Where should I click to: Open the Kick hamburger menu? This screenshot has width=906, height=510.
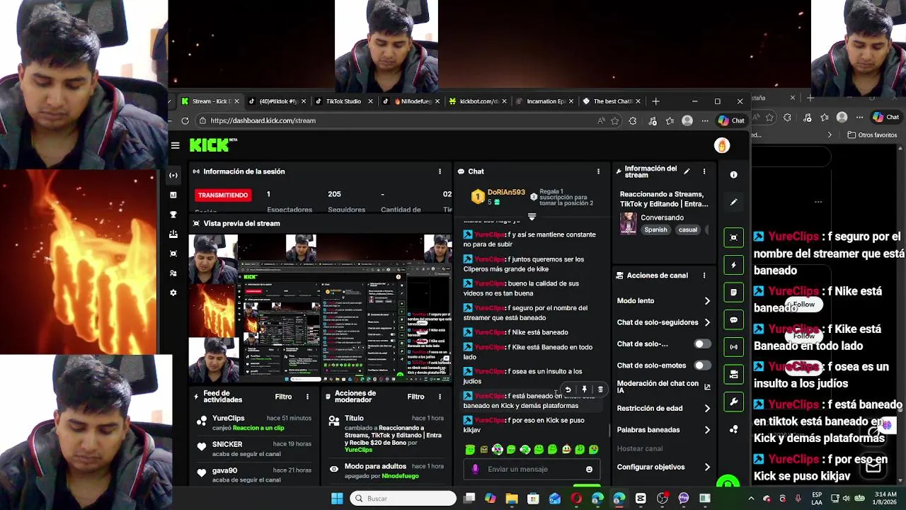(x=175, y=145)
